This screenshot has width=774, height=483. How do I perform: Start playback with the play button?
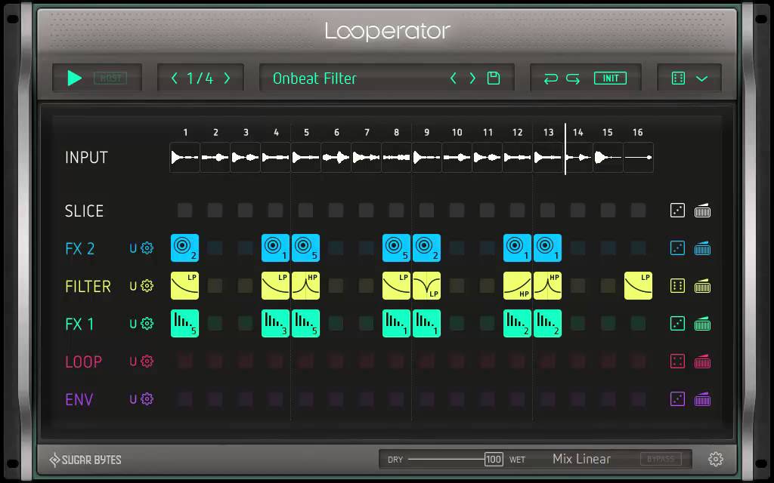coord(75,78)
